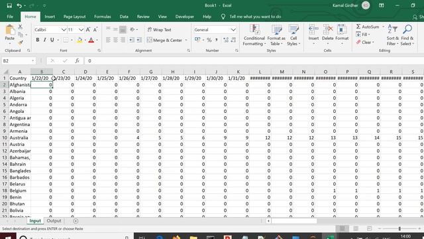Toggle Underline formatting
424x239 pixels.
[x=52, y=40]
